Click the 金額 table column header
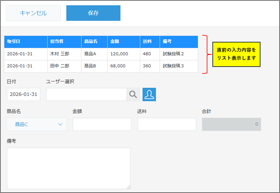 click(124, 42)
